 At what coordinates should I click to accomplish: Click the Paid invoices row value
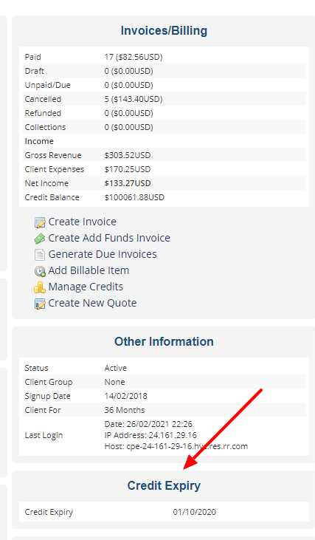point(134,57)
